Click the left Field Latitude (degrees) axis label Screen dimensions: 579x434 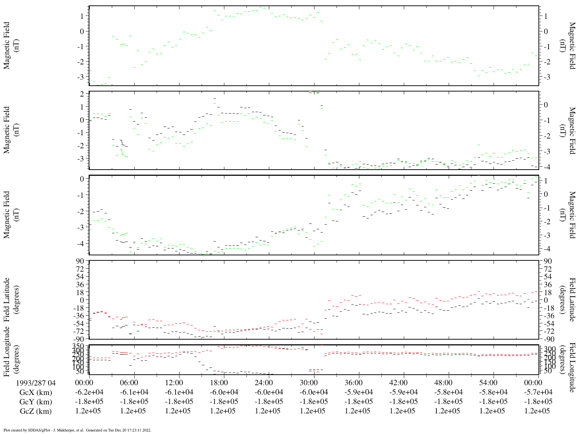11,300
